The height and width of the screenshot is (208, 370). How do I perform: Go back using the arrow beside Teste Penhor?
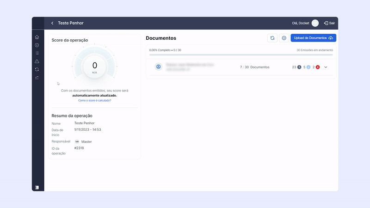tap(52, 23)
